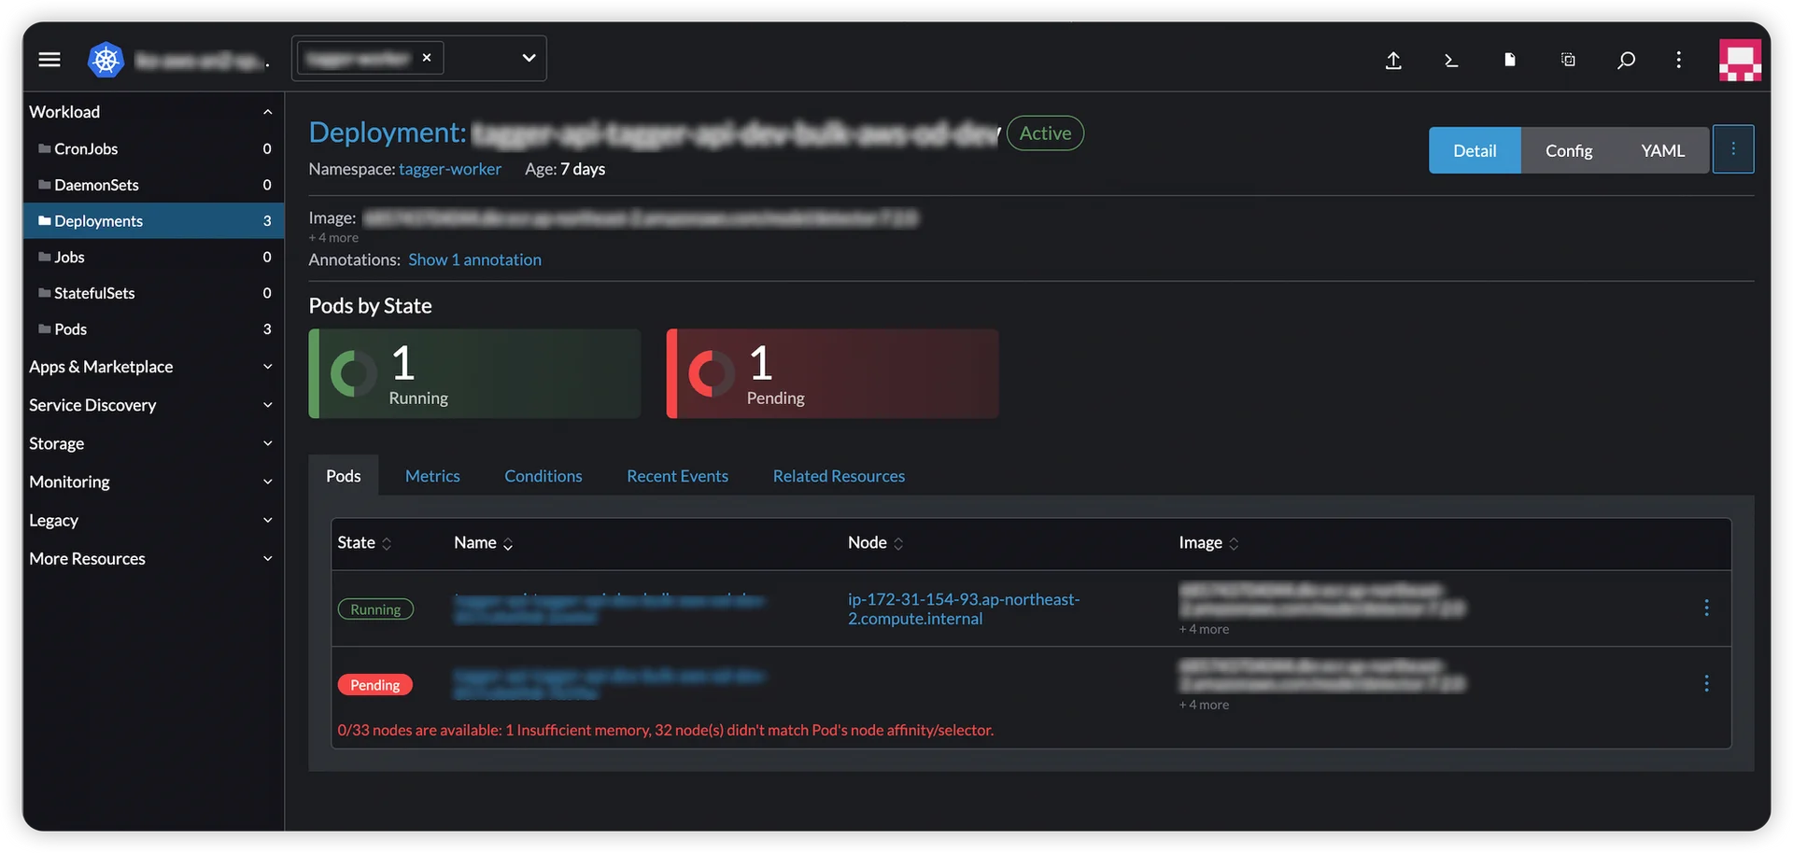Click the Active deployment status badge
The width and height of the screenshot is (1793, 853).
[1045, 133]
